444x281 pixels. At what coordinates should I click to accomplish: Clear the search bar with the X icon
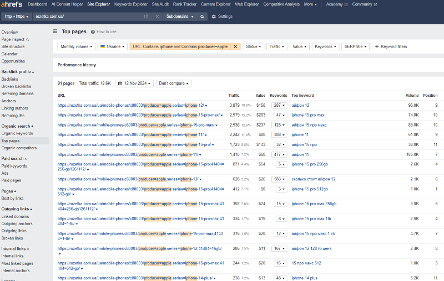pyautogui.click(x=157, y=17)
